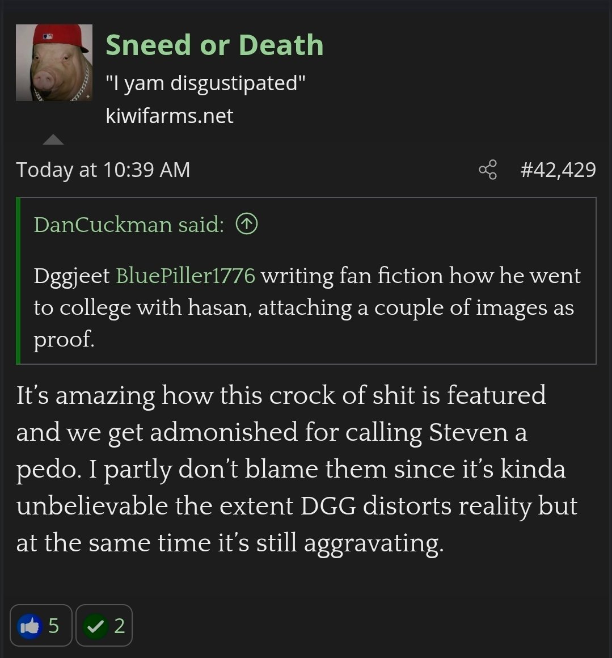Image resolution: width=612 pixels, height=658 pixels.
Task: Click the Today at 10:39 AM timestamp
Action: pyautogui.click(x=103, y=170)
